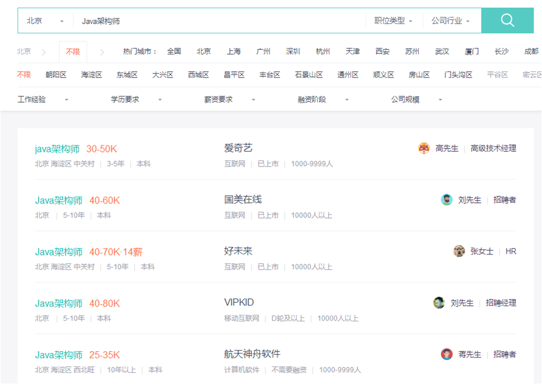The height and width of the screenshot is (384, 542).
Task: Select hot city 杭州
Action: [323, 52]
